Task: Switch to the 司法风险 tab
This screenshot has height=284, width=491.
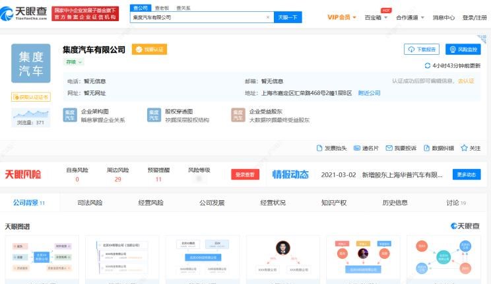Action: [90, 203]
